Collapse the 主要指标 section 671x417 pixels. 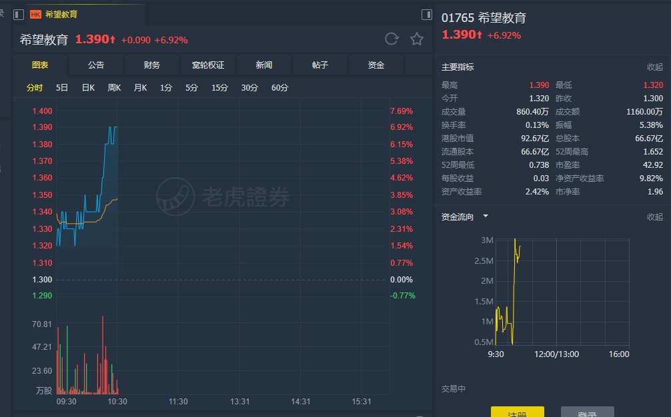(655, 67)
